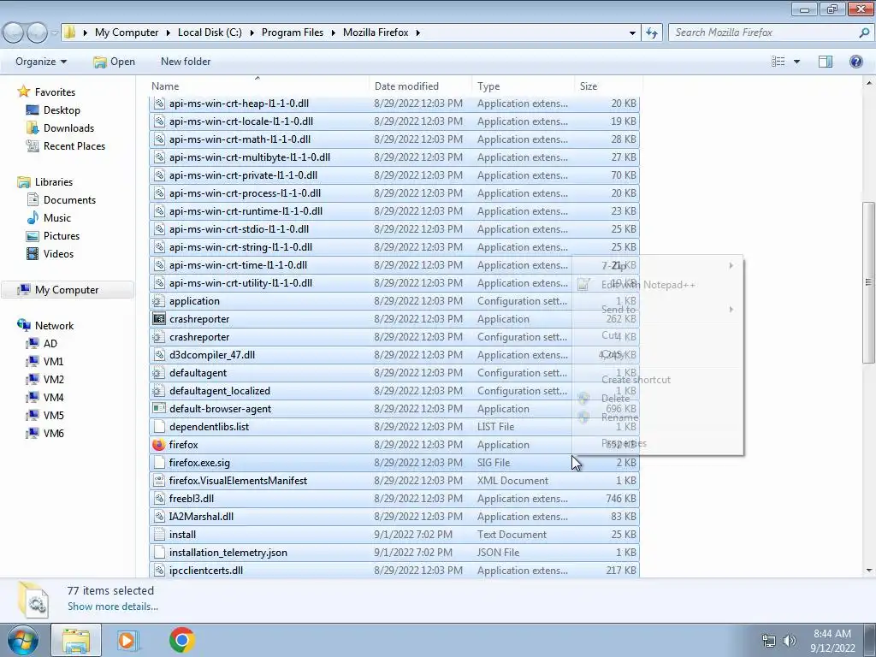This screenshot has height=657, width=876.
Task: Click the volume speaker tray icon
Action: point(789,641)
